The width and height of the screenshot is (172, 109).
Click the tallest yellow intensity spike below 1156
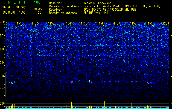tap(105, 105)
